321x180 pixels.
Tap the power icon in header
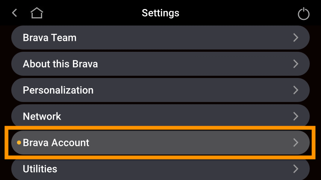click(304, 13)
